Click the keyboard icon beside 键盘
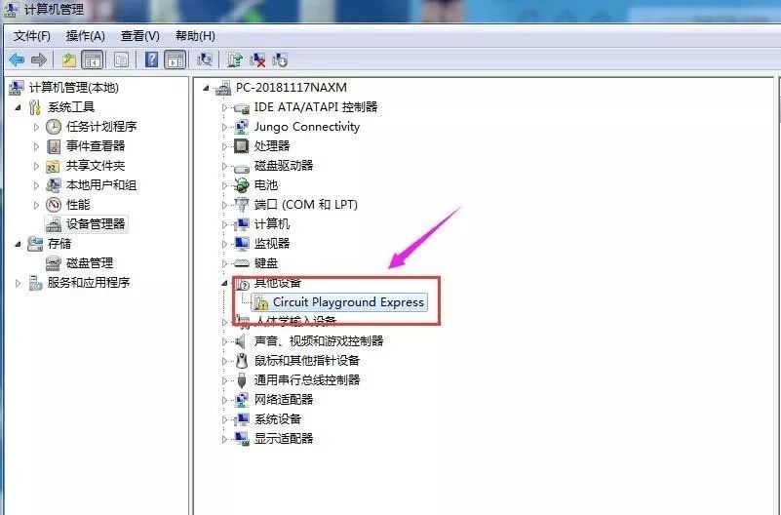Viewport: 781px width, 515px height. point(241,263)
